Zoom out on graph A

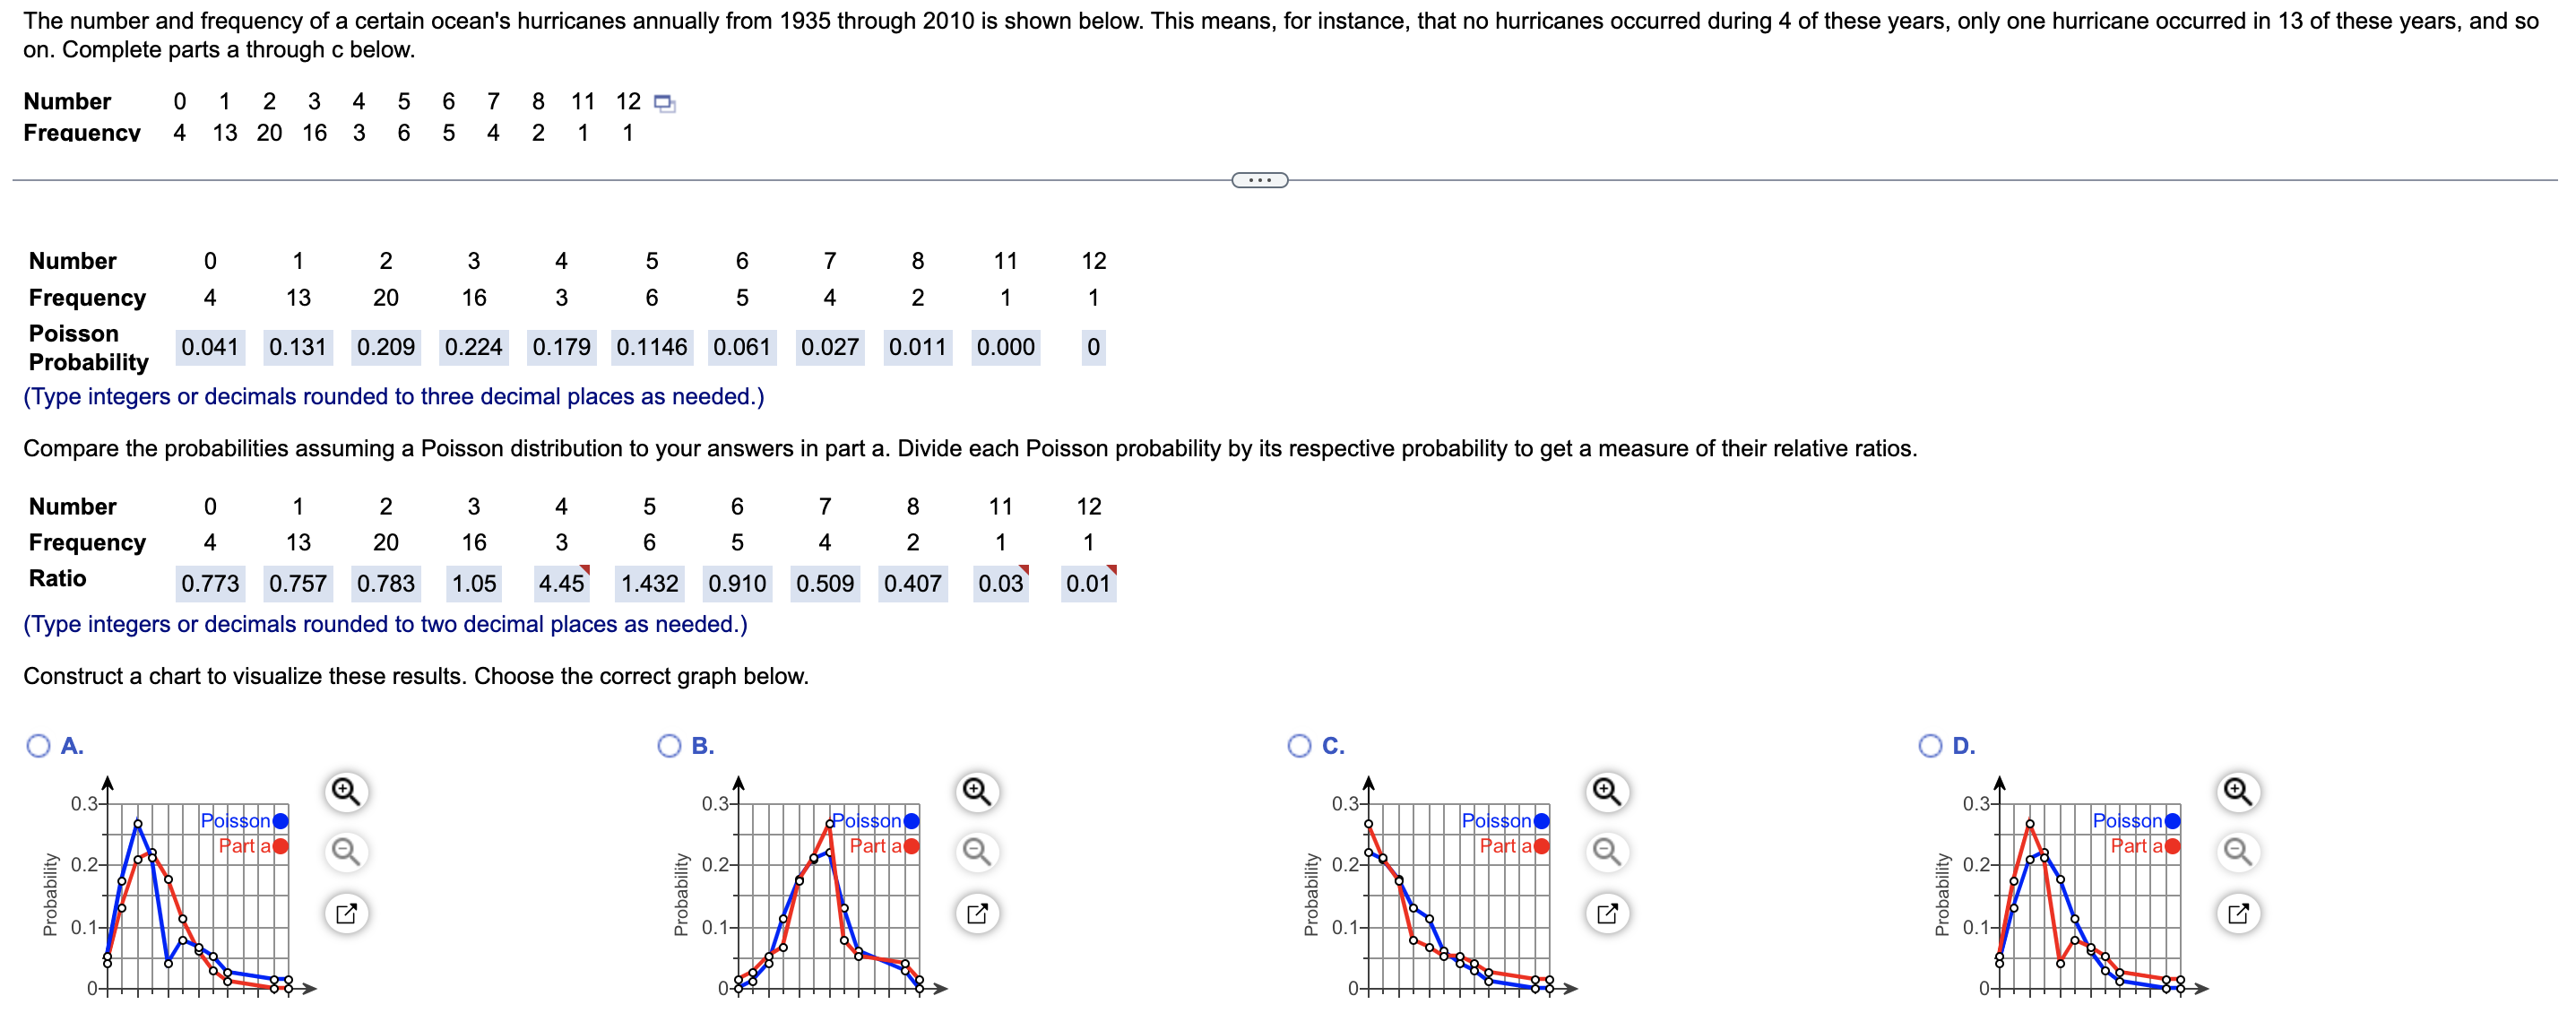346,852
